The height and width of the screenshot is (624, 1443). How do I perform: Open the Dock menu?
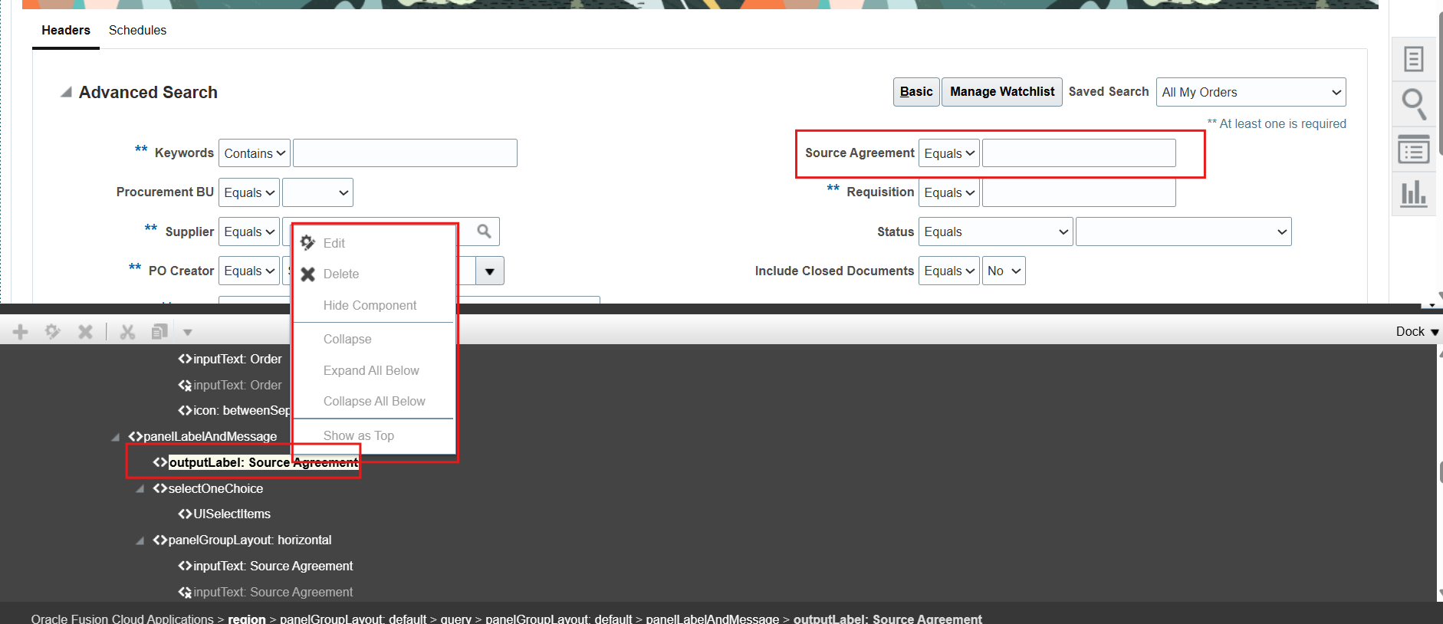tap(1417, 331)
